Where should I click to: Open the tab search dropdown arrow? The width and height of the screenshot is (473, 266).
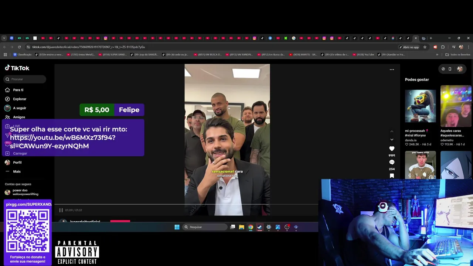tap(4, 38)
